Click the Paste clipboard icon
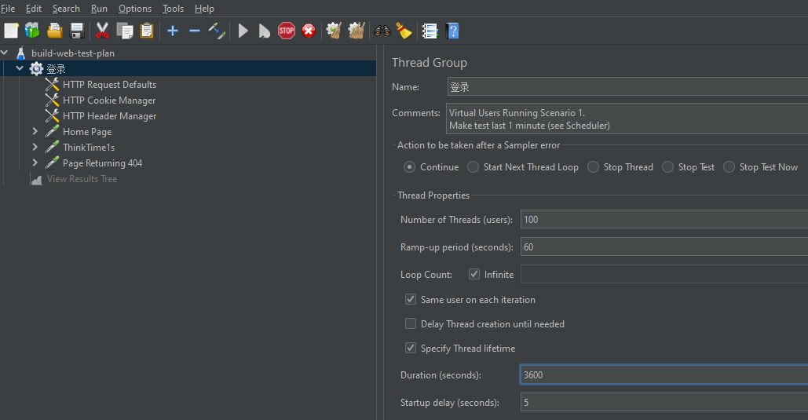 click(x=147, y=31)
